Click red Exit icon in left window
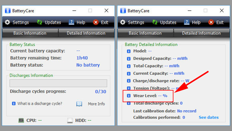232x131 pixels. [96, 22]
